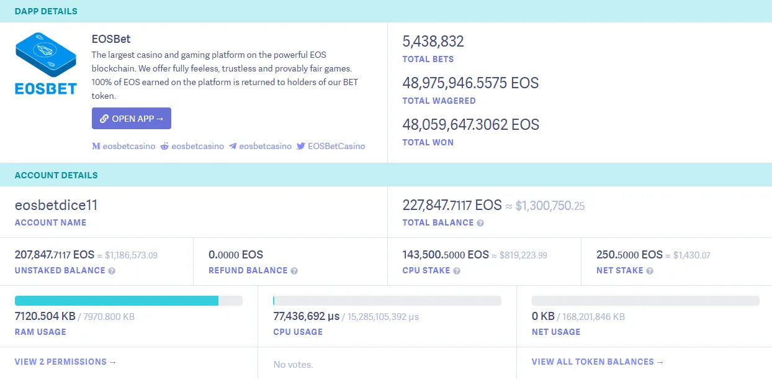This screenshot has height=379, width=772.
Task: Open the Reddit eosbetcasino link
Action: click(x=192, y=146)
